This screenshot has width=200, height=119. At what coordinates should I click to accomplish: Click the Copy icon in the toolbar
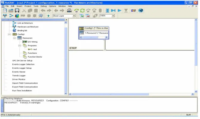[x=30, y=10]
